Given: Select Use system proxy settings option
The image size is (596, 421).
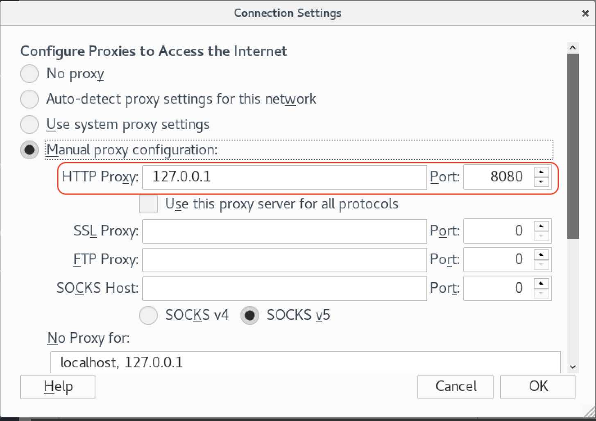Looking at the screenshot, I should click(29, 124).
